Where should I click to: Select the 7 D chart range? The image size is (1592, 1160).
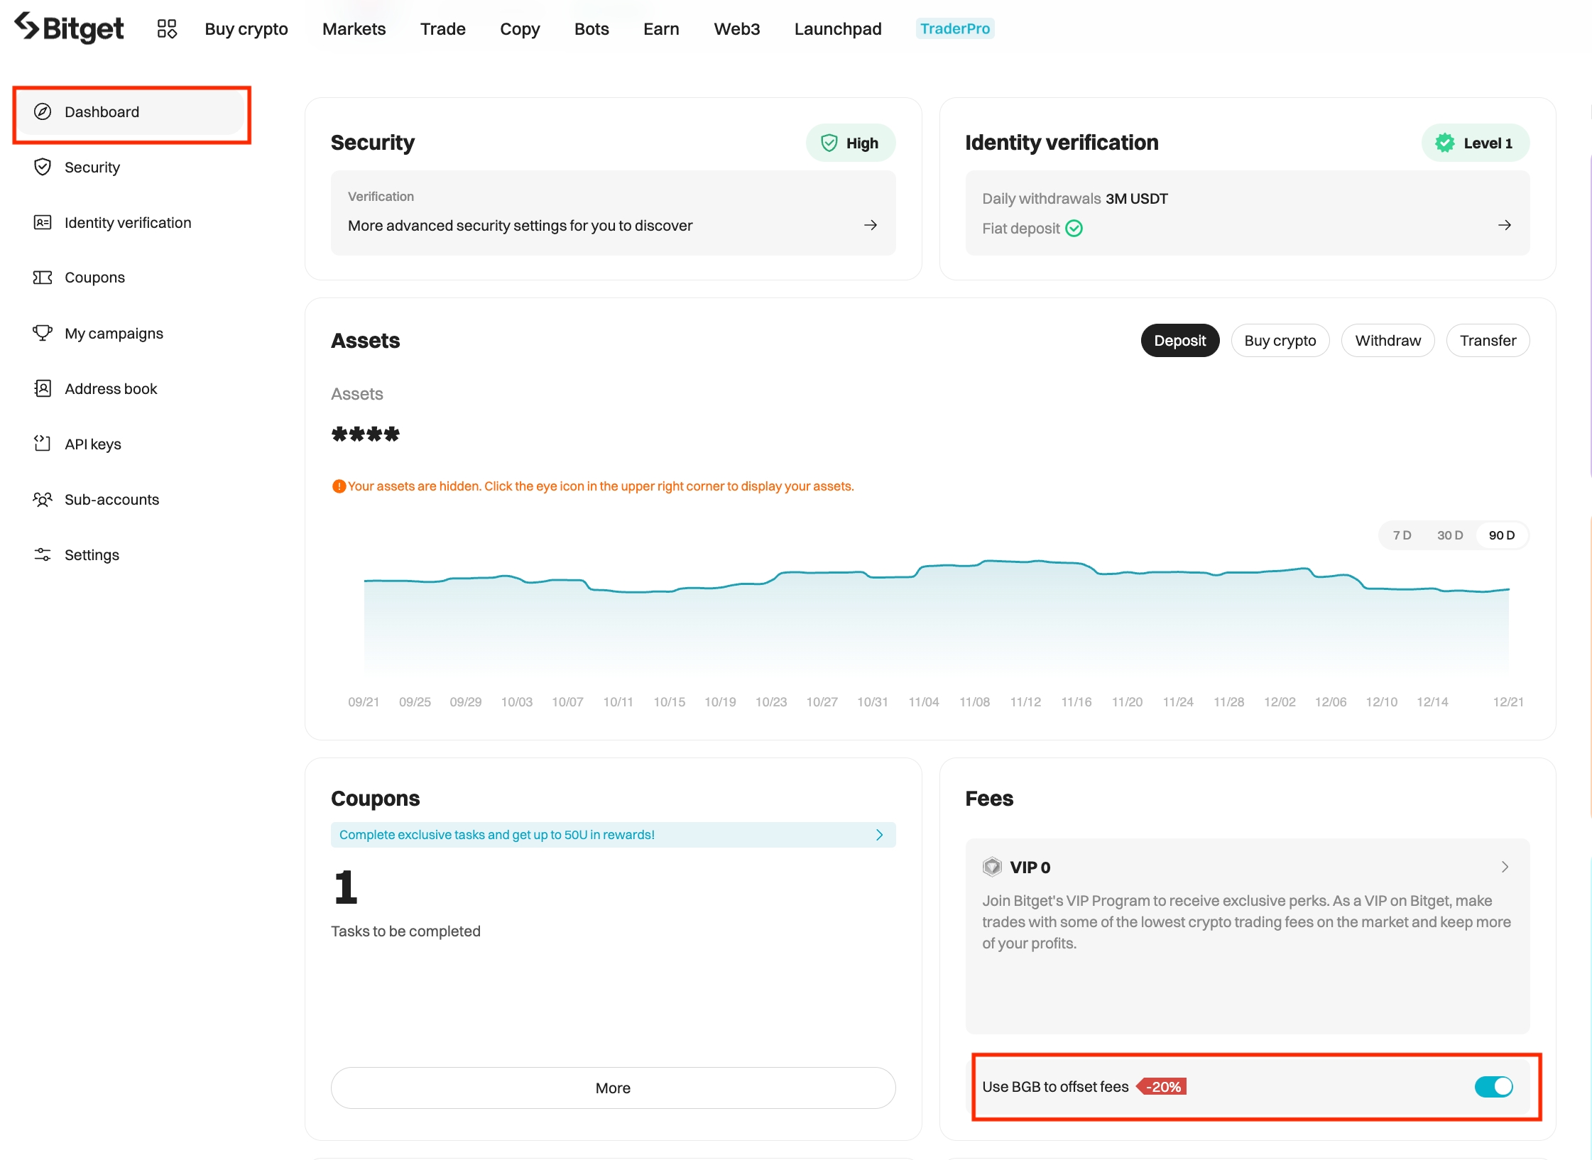(x=1402, y=535)
